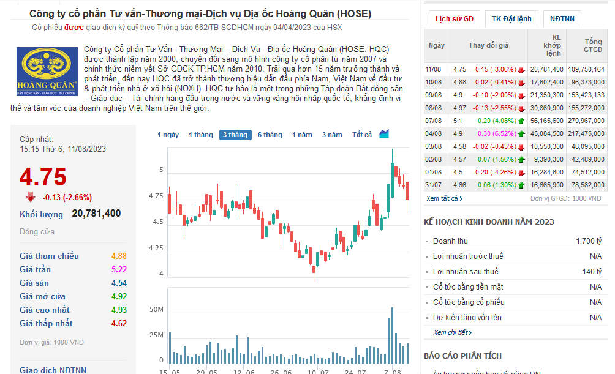Screen dimensions: 615x374
Task: Click the Lợi nhuận sau thuế row label
Action: coord(466,271)
